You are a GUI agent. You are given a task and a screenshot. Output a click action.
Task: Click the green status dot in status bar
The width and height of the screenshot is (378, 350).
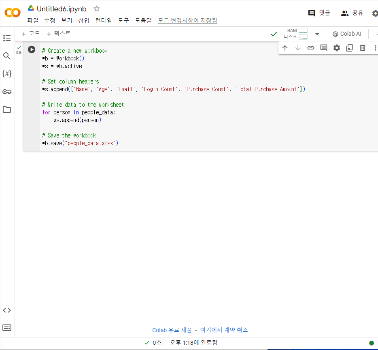pyautogui.click(x=372, y=343)
